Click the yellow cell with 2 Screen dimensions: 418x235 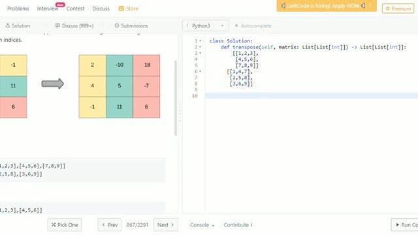pyautogui.click(x=92, y=65)
